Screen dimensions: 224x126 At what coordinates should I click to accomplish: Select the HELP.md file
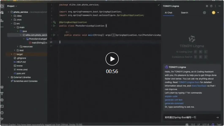coord(20,62)
